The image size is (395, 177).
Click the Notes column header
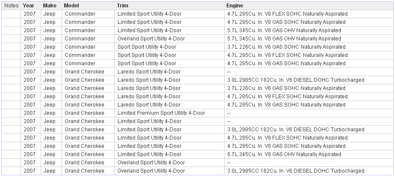pos(11,6)
